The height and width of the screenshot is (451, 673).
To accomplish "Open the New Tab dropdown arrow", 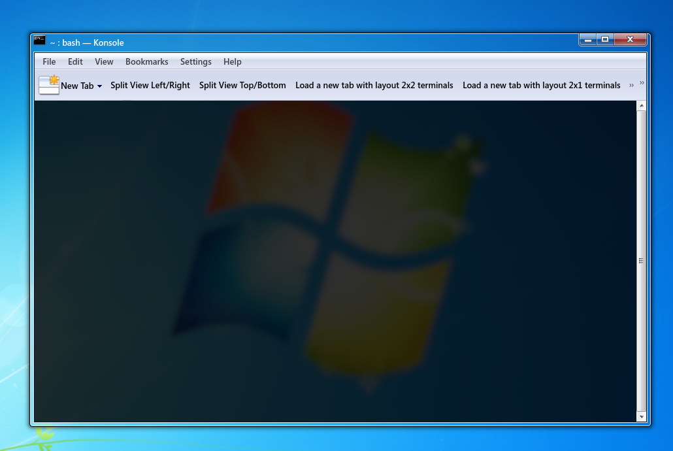I will 99,86.
